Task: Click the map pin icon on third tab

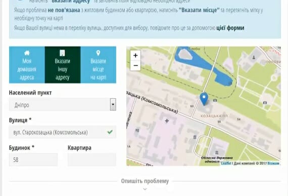Action: [98, 53]
